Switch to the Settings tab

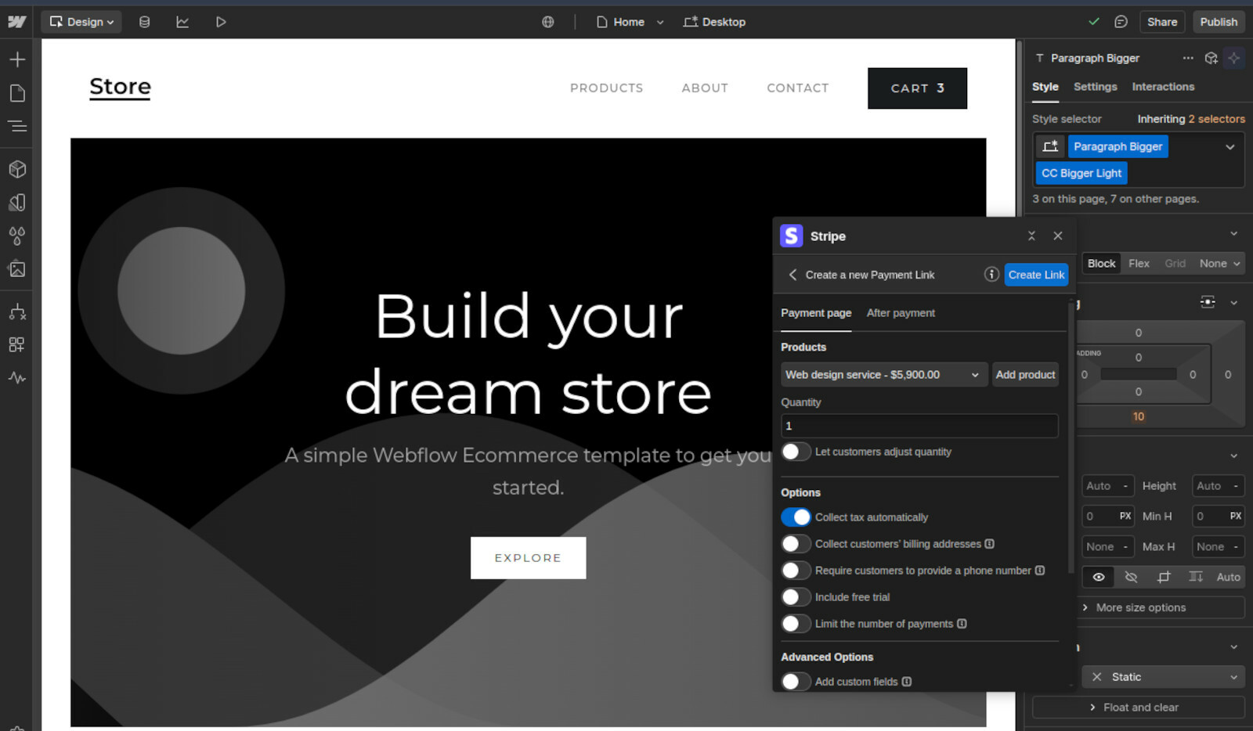coord(1094,87)
